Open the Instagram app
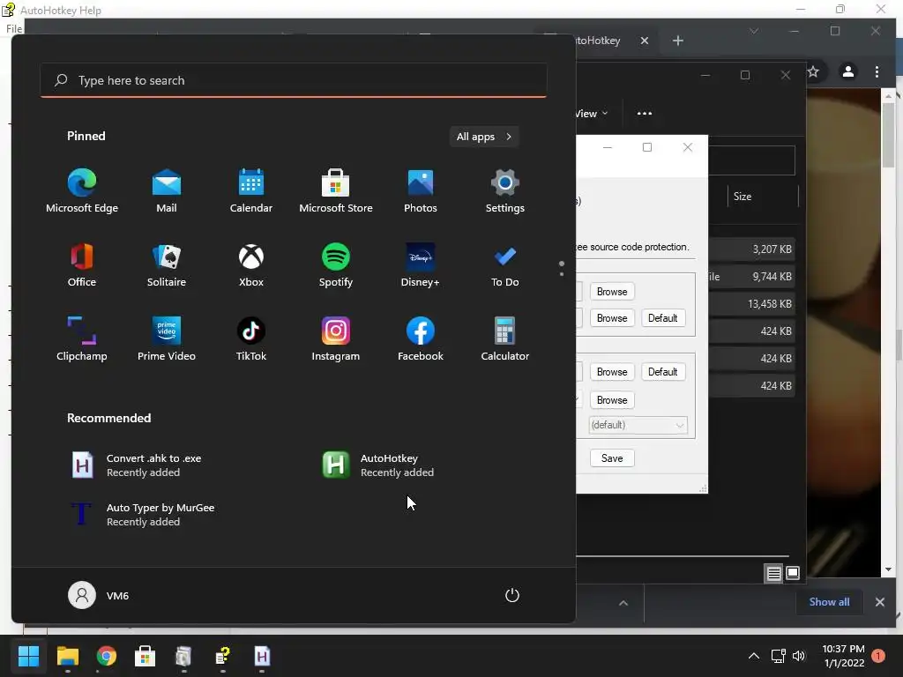903x677 pixels. [x=336, y=339]
